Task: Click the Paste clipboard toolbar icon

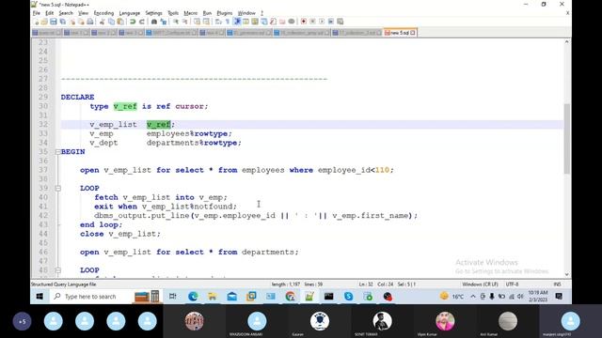Action: click(120, 22)
